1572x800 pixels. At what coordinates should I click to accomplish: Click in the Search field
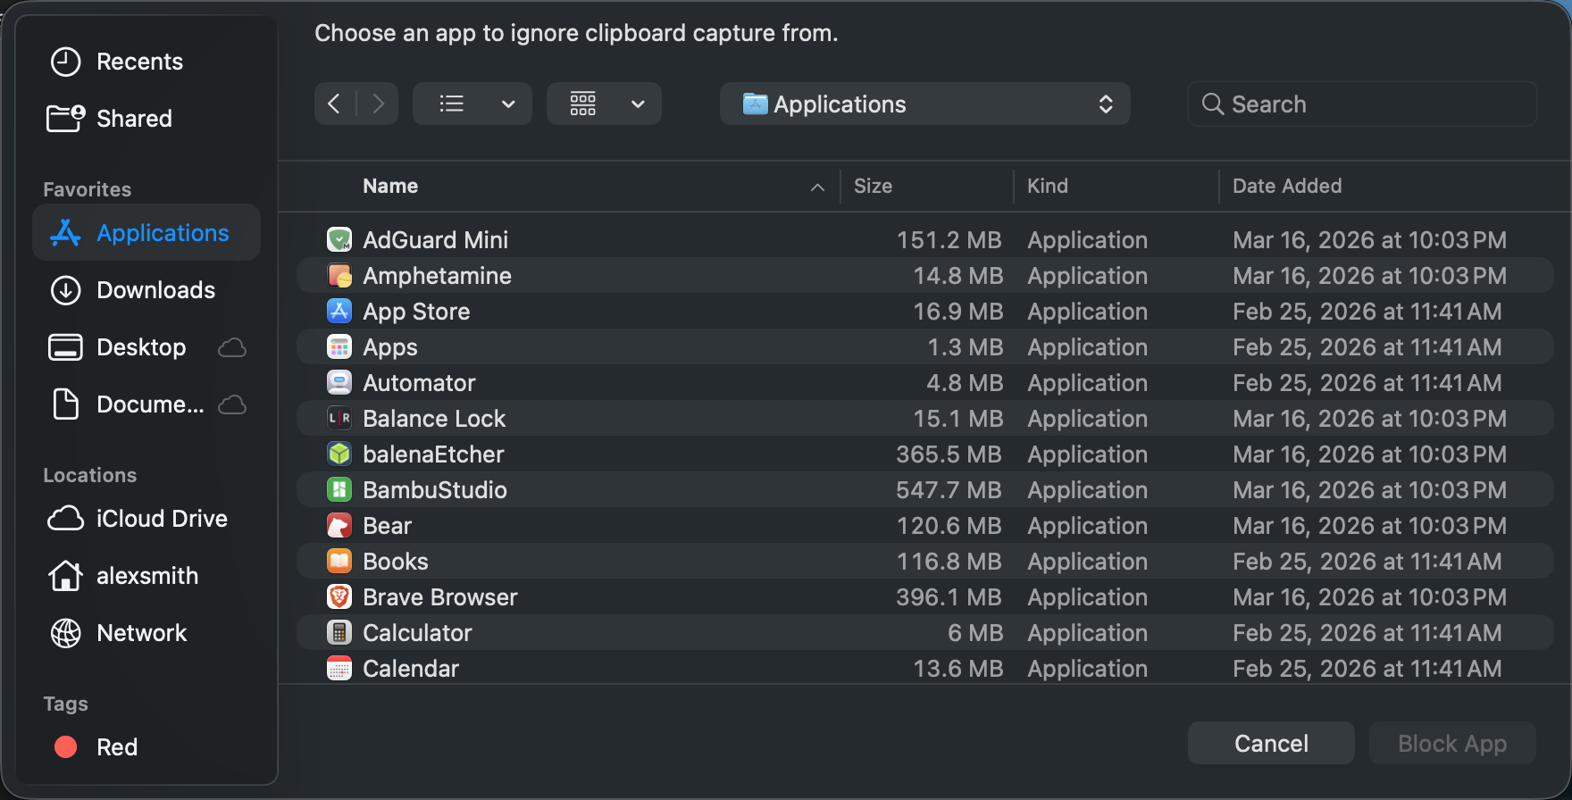pos(1362,104)
